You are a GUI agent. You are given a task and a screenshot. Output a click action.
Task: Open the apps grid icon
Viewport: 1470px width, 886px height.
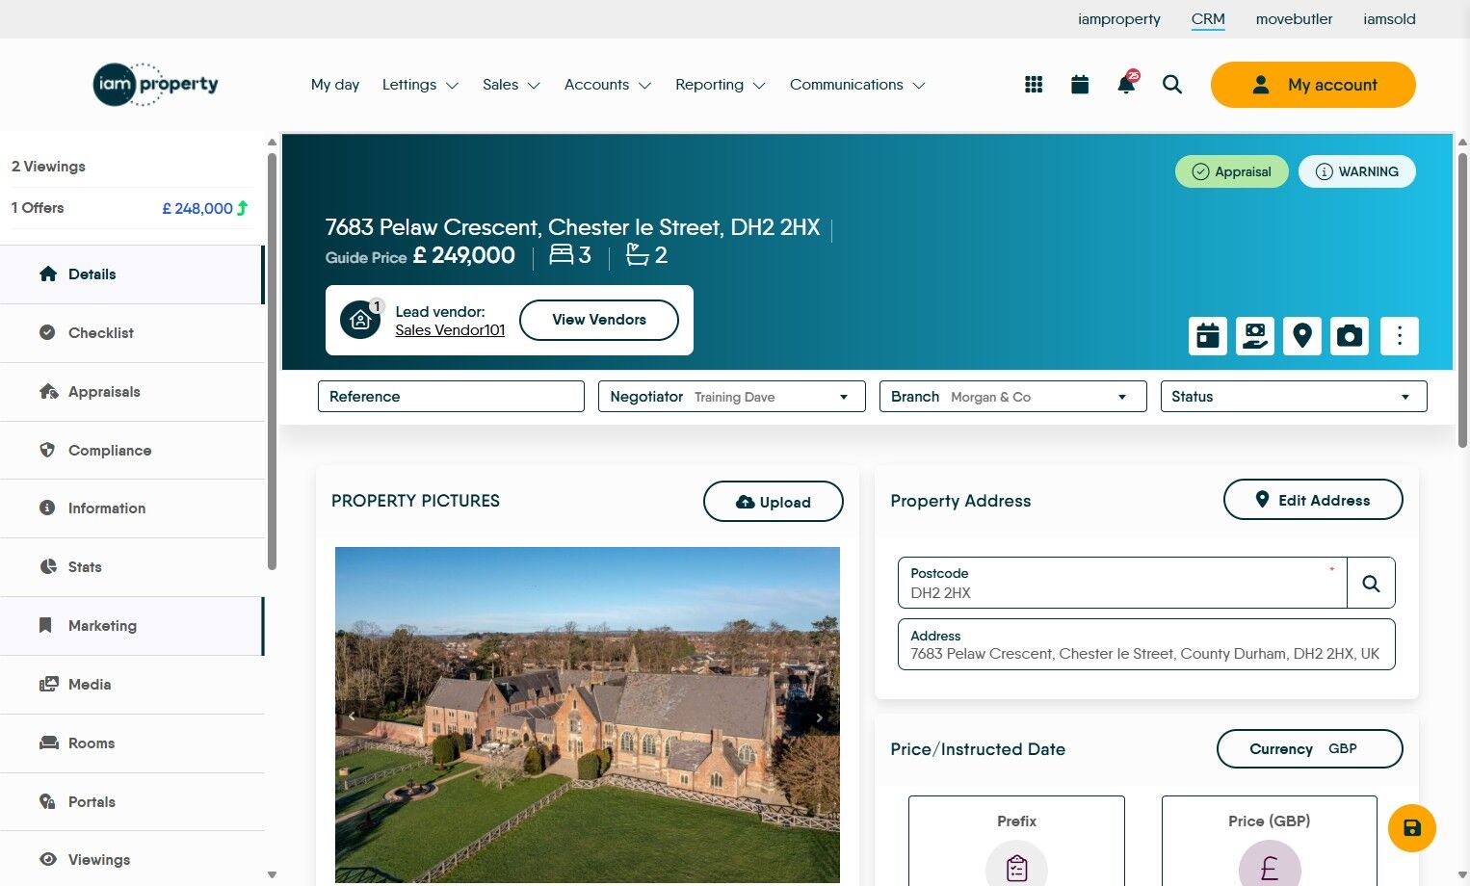(1034, 85)
